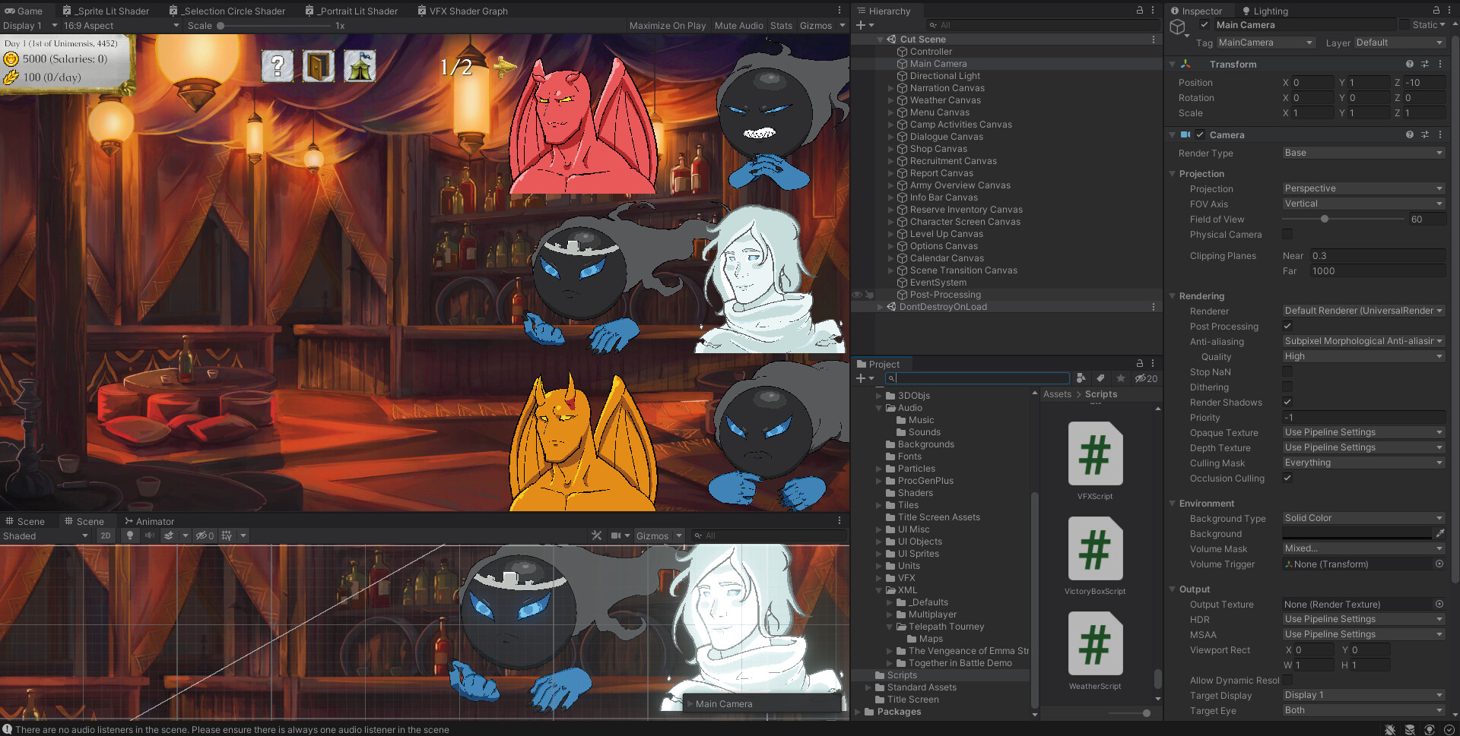Click the wrench tool settings icon in Scene toolbar
Image resolution: width=1460 pixels, height=736 pixels.
pos(598,535)
